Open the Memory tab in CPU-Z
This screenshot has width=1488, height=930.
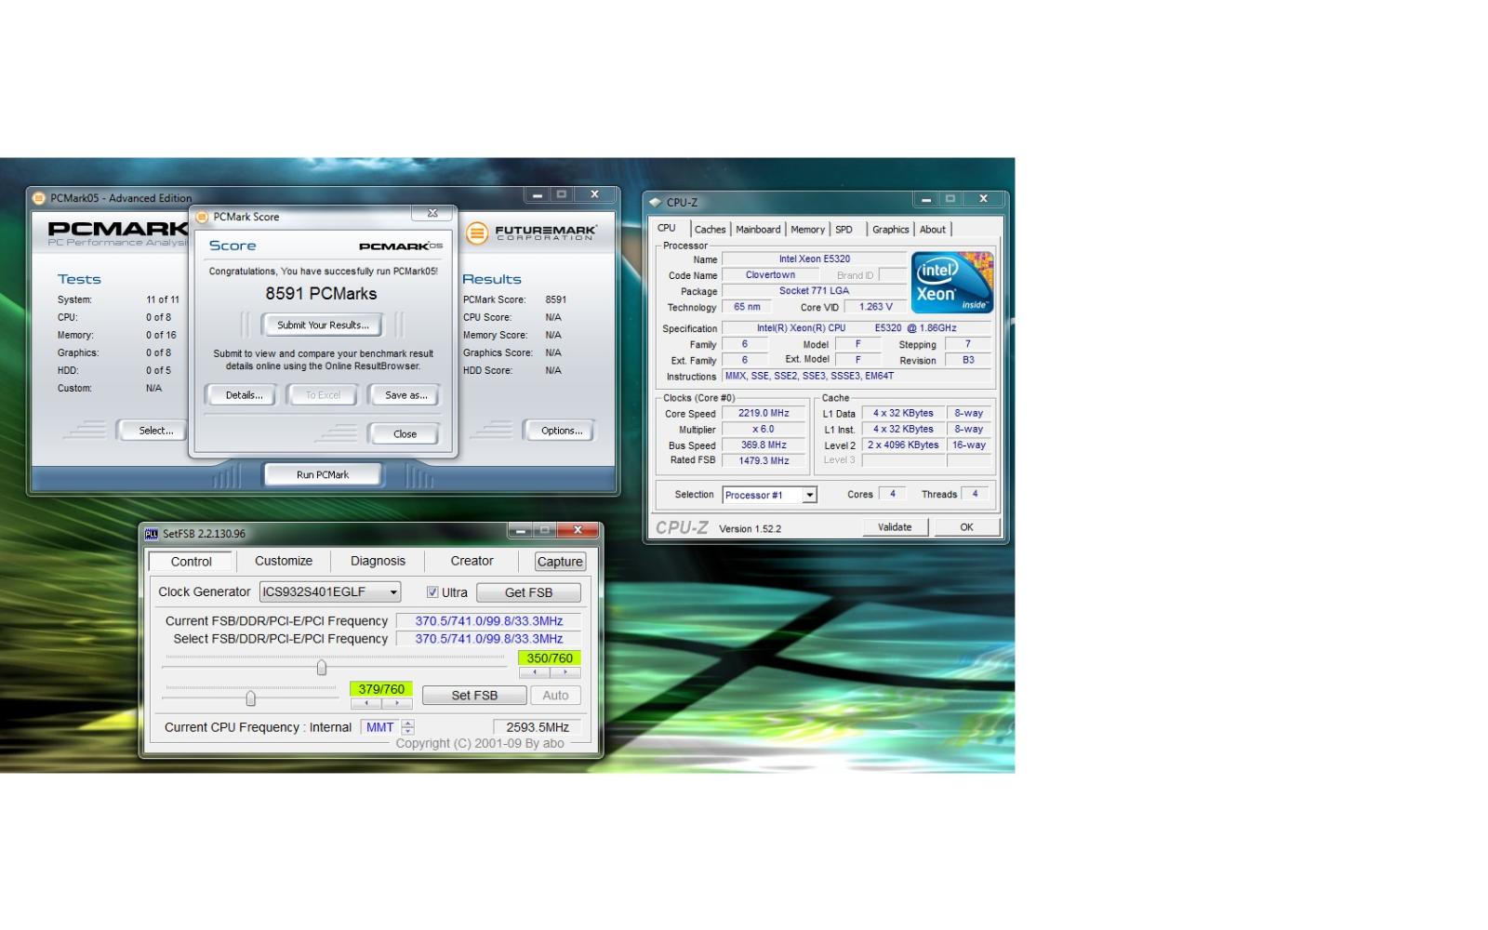(x=807, y=230)
